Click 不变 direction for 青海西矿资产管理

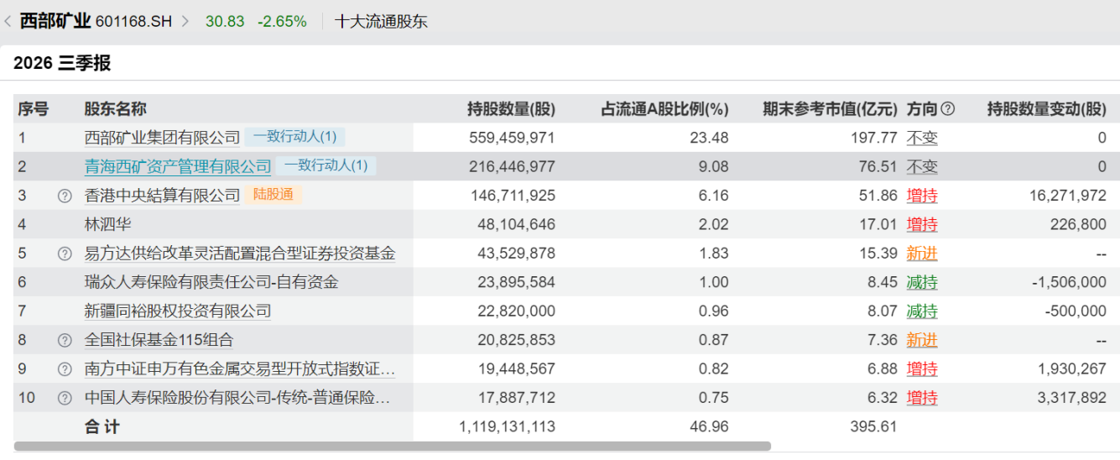point(922,166)
